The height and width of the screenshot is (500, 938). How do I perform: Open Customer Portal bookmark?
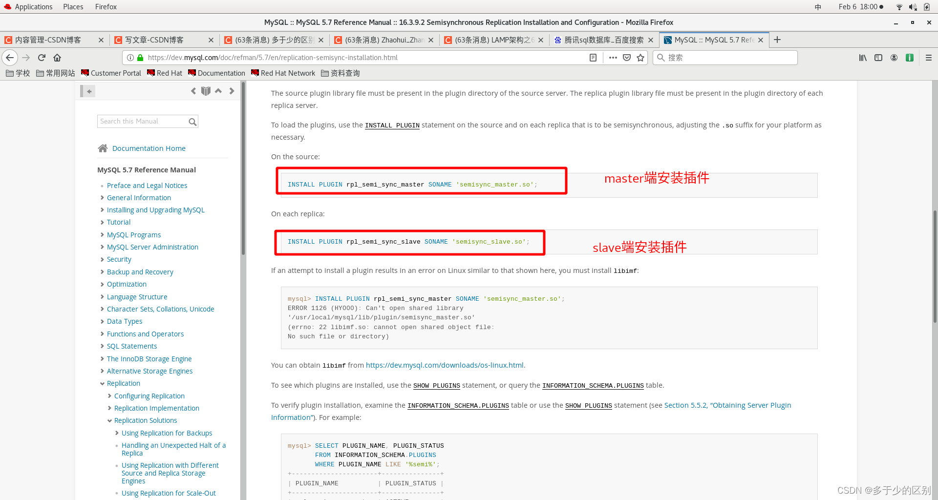click(111, 73)
